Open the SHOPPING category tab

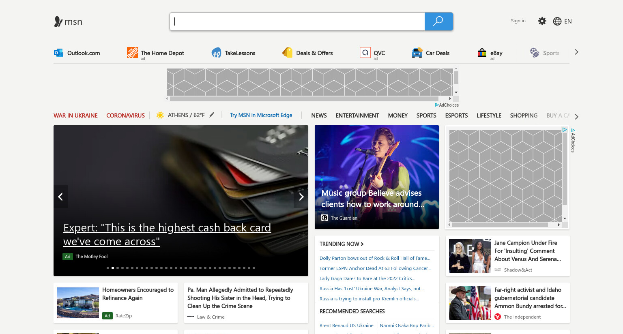(x=524, y=116)
